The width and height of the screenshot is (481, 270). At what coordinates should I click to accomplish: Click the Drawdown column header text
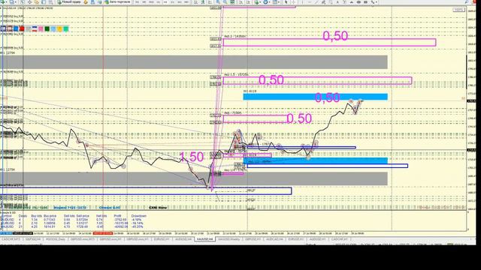(x=138, y=216)
